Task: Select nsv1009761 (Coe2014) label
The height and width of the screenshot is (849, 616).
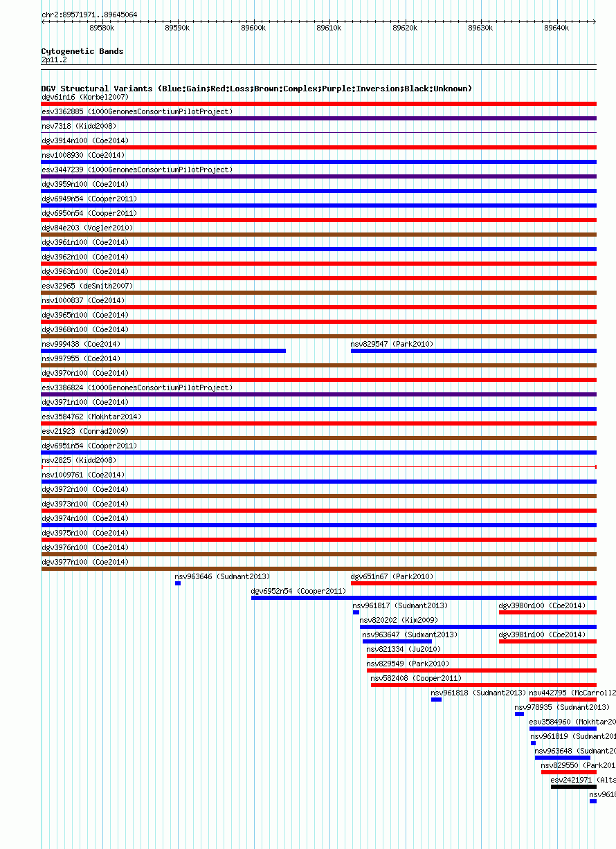Action: 83,475
